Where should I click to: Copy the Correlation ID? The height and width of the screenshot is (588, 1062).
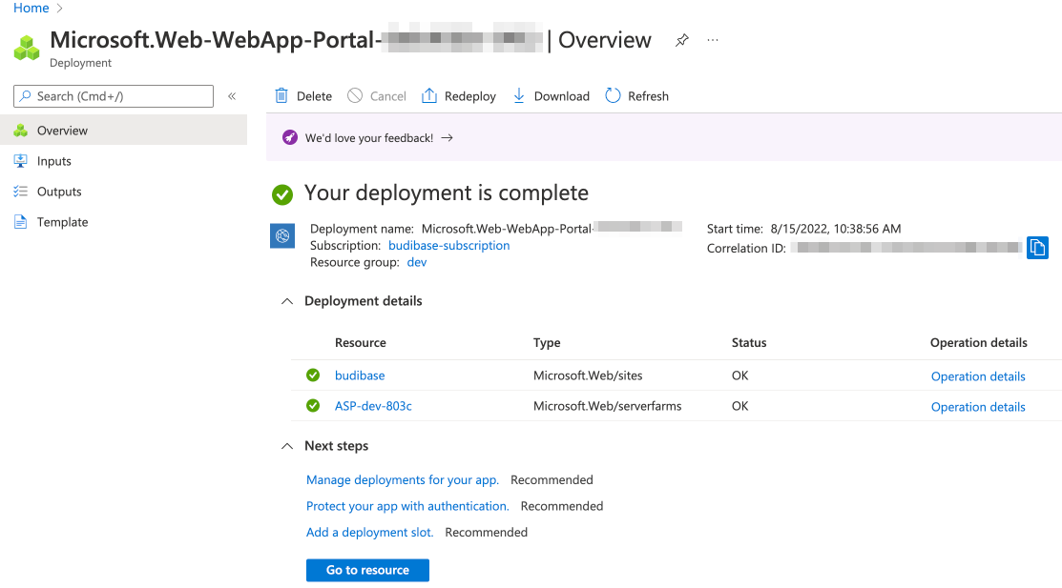point(1037,248)
